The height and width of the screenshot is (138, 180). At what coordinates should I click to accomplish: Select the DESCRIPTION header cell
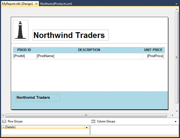coord(89,50)
